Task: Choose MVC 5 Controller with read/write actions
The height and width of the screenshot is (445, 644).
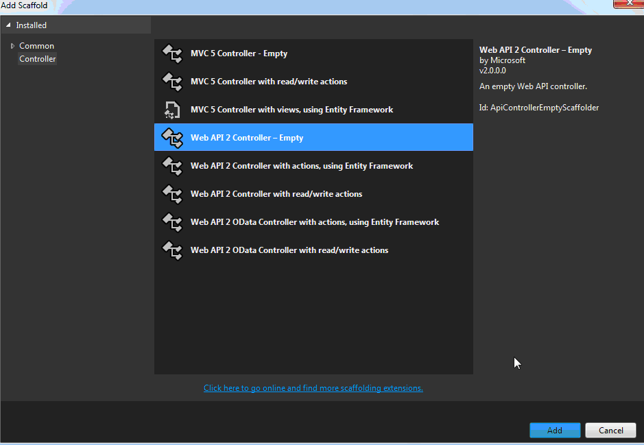Action: click(314, 82)
